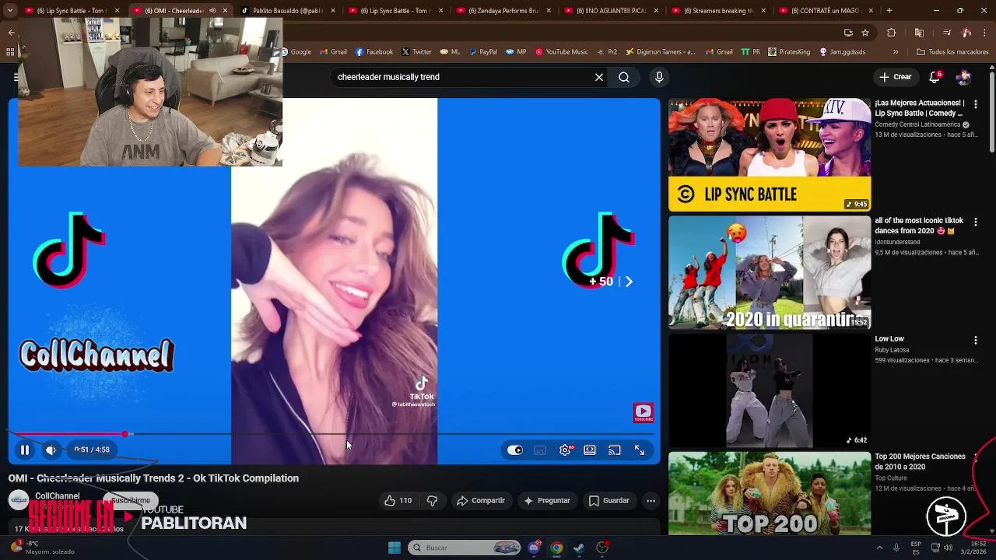
Task: Open more actions menu under the video
Action: (651, 501)
